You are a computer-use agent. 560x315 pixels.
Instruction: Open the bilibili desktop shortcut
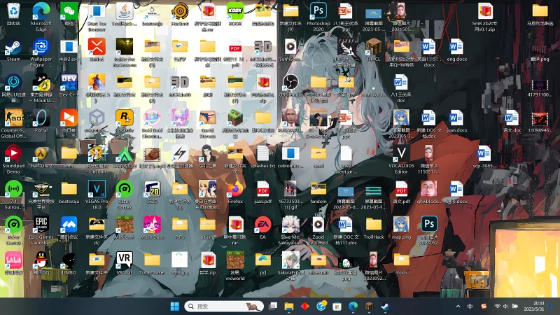(13, 264)
